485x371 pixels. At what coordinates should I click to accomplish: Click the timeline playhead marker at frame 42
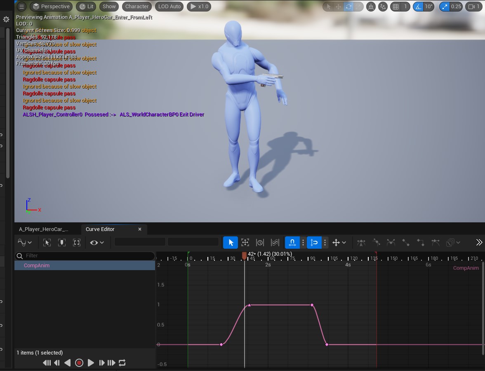tap(244, 256)
